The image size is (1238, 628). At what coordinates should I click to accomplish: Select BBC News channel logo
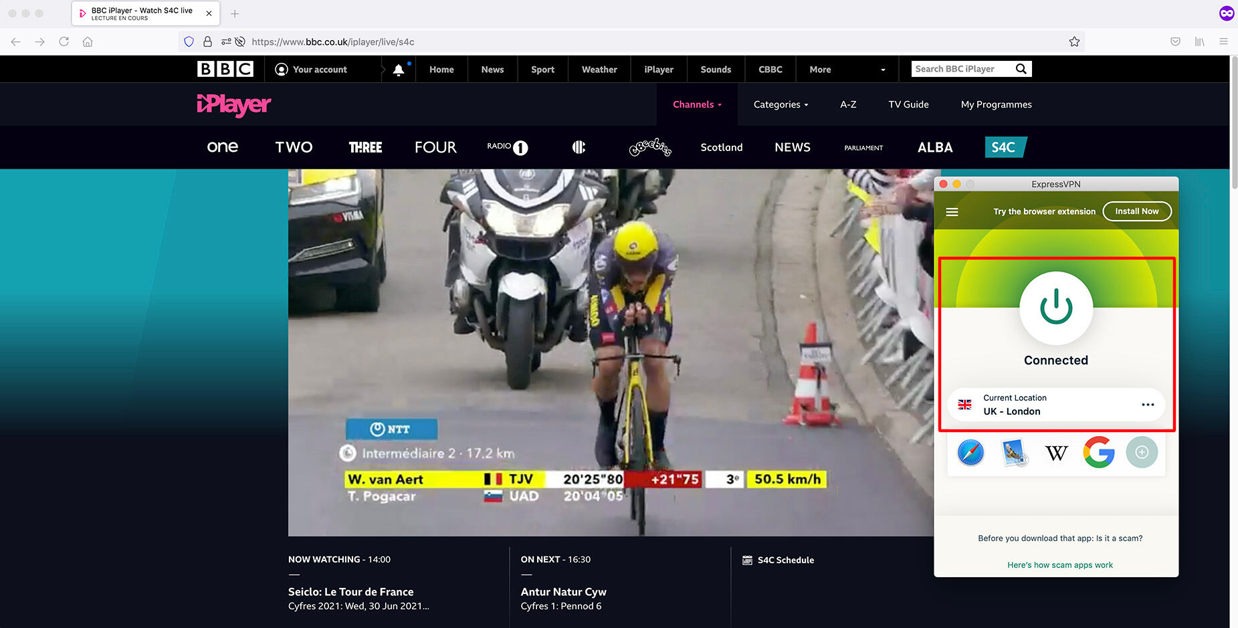(x=793, y=147)
